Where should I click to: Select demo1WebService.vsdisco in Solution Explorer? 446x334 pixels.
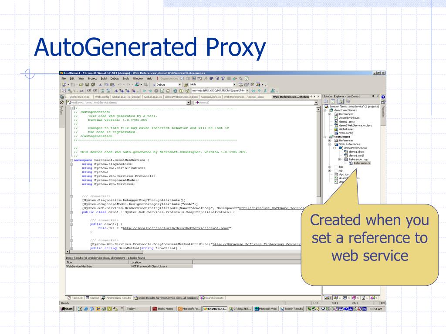click(355, 125)
